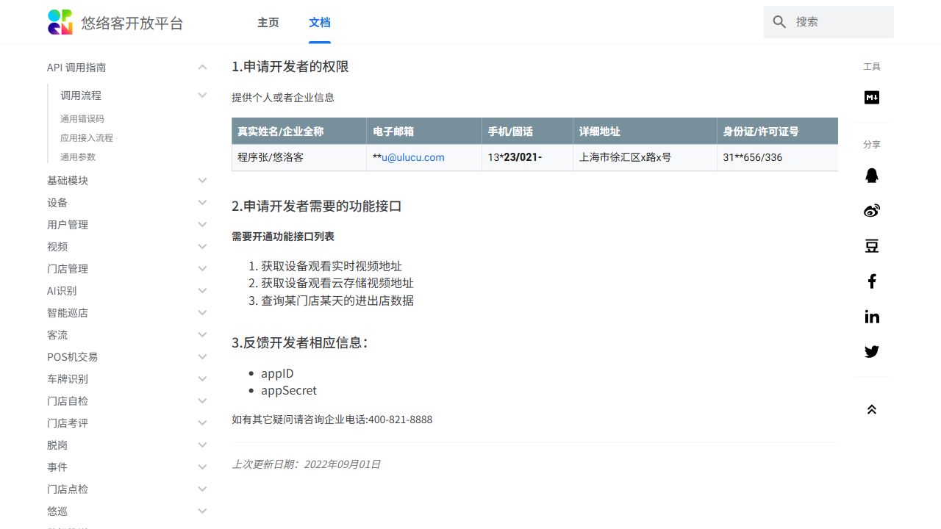Select the 文档 tab
This screenshot has width=941, height=529.
[x=320, y=22]
